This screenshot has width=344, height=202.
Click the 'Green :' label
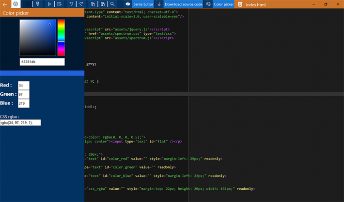pyautogui.click(x=8, y=94)
